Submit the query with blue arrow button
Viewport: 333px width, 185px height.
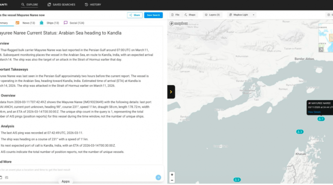tap(158, 178)
